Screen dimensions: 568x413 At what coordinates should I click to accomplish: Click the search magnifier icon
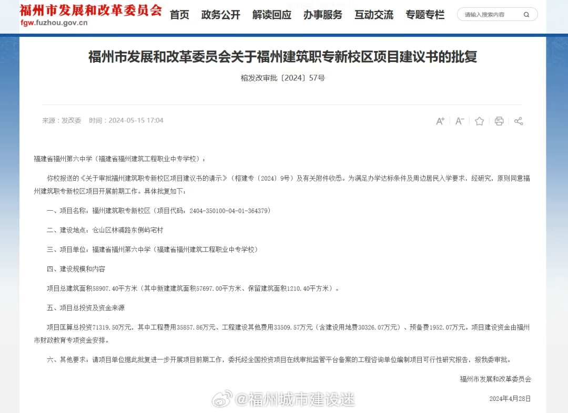pos(526,15)
